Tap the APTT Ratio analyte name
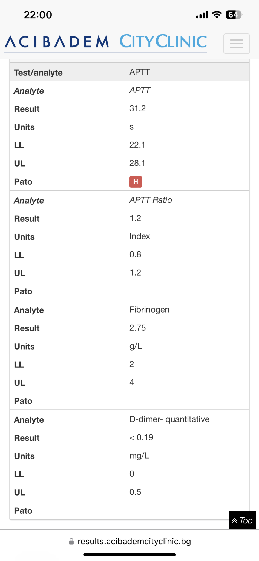 151,200
